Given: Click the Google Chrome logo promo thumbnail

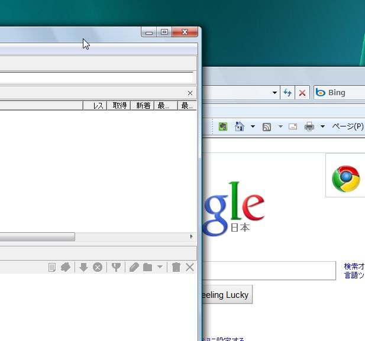Looking at the screenshot, I should tap(345, 178).
